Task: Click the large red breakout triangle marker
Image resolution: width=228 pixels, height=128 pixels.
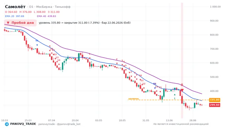Action: pos(182,90)
